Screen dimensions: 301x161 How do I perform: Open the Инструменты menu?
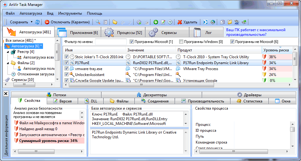[x=70, y=13]
